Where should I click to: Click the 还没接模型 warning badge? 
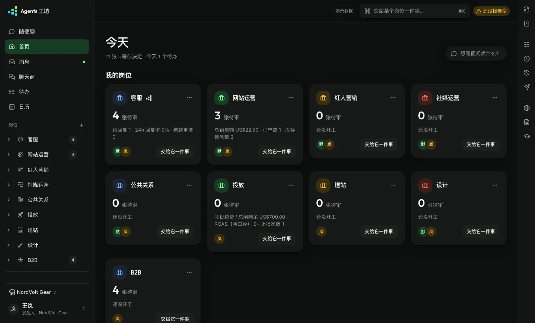click(491, 11)
